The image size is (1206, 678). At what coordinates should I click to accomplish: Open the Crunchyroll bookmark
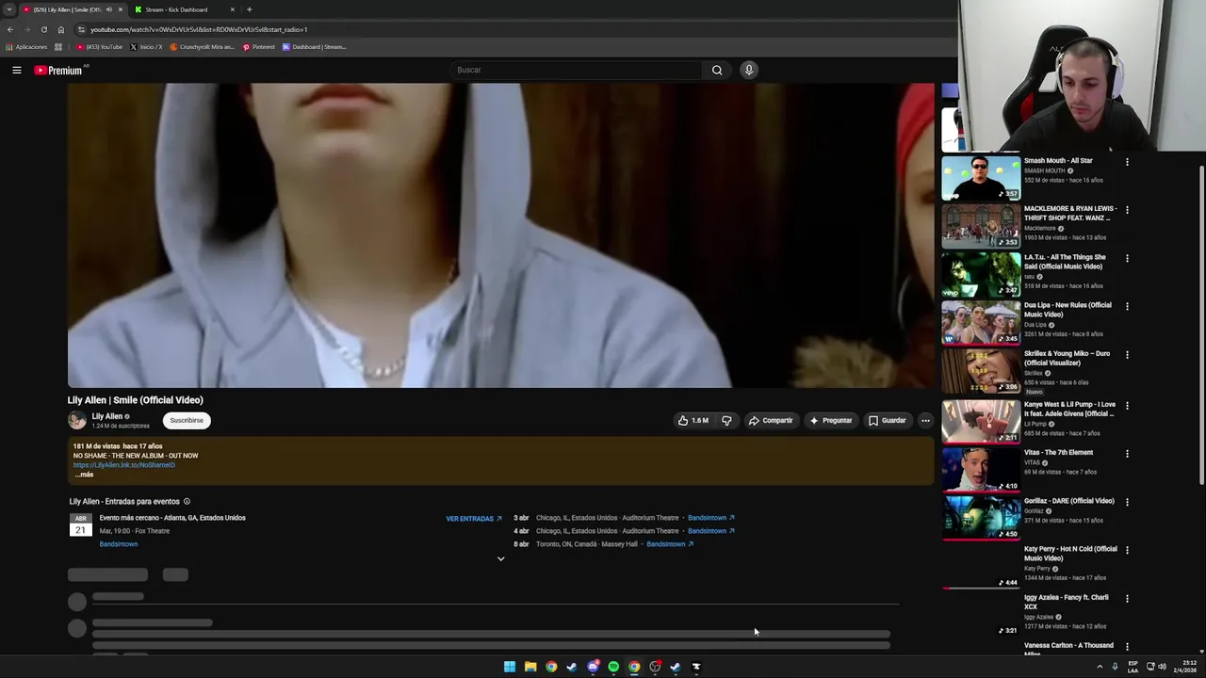(x=202, y=47)
